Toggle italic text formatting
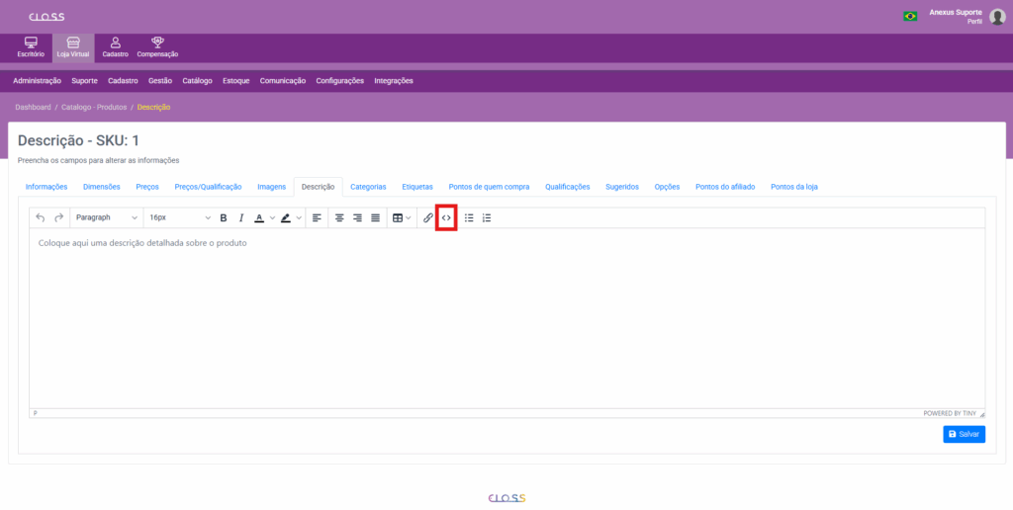Viewport: 1013px width, 510px height. (240, 217)
